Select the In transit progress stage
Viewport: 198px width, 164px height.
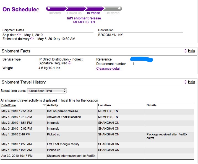(93, 13)
